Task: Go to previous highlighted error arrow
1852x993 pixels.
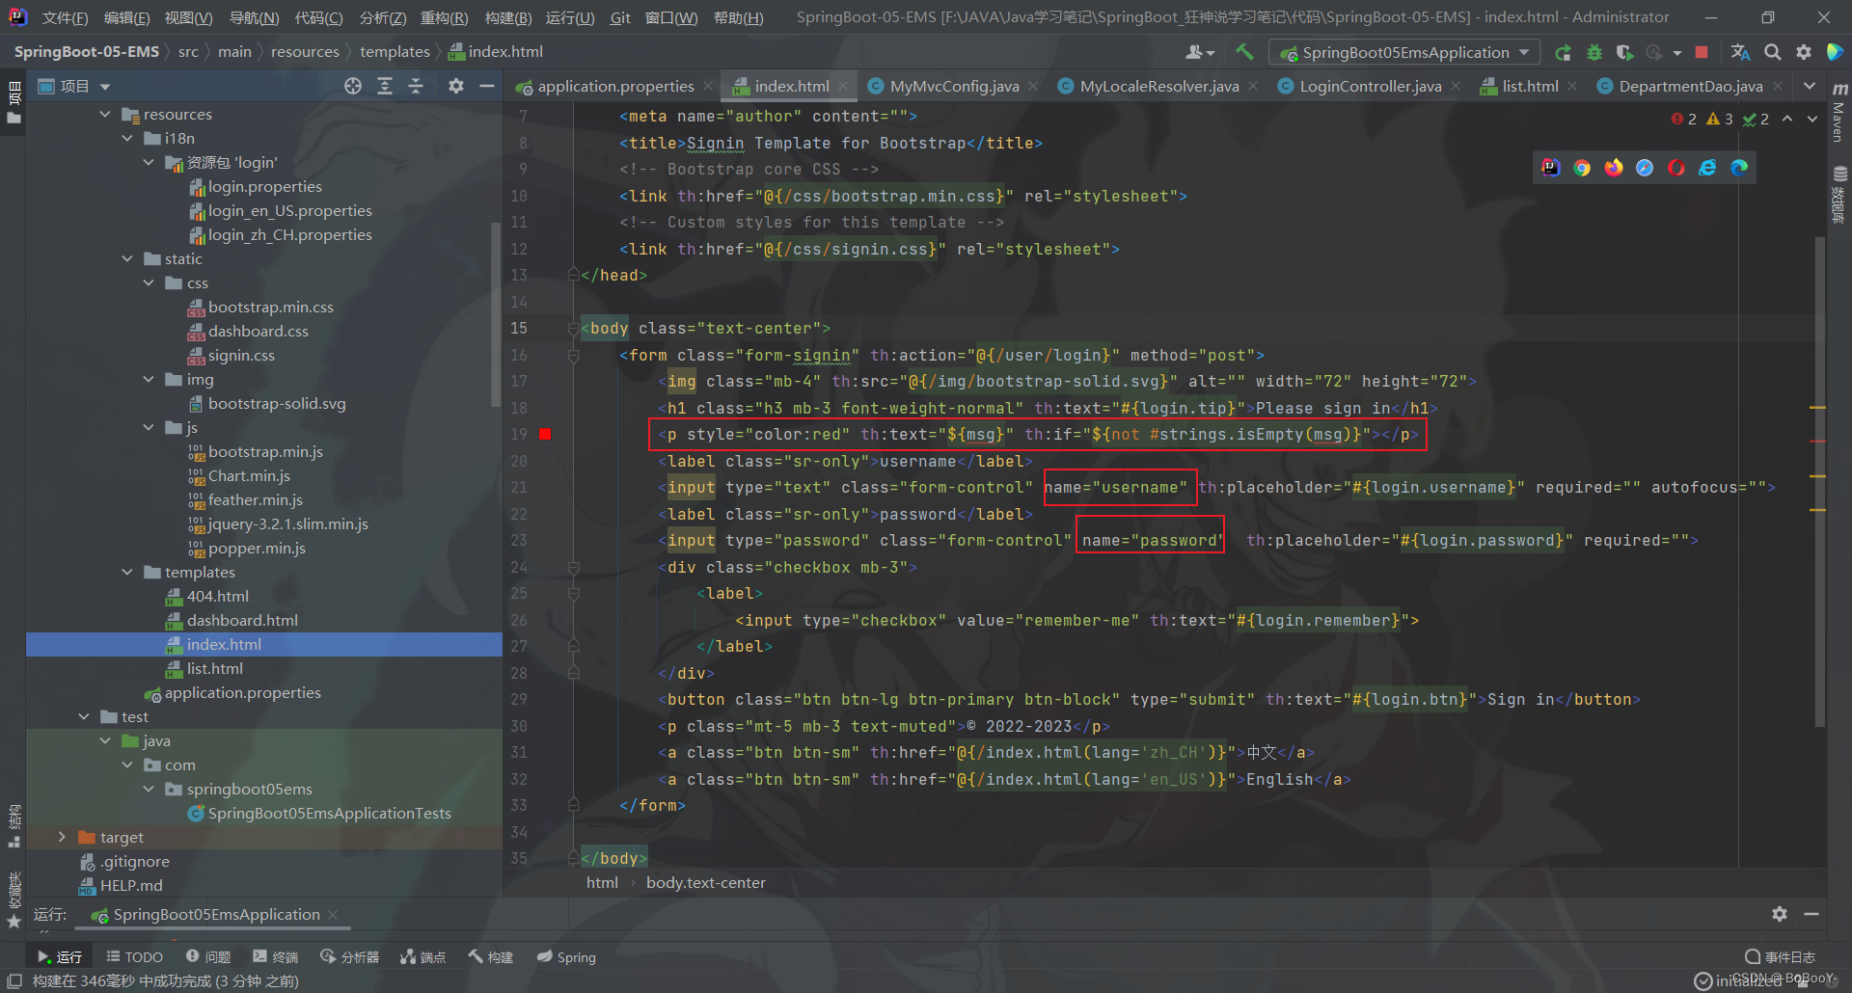Action: 1787,119
